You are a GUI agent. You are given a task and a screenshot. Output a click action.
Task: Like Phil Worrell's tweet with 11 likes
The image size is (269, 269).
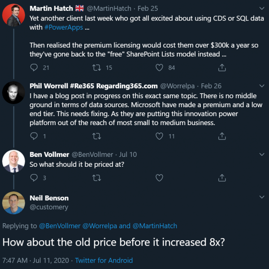click(159, 136)
